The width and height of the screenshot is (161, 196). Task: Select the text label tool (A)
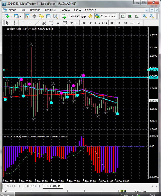(x=58, y=23)
